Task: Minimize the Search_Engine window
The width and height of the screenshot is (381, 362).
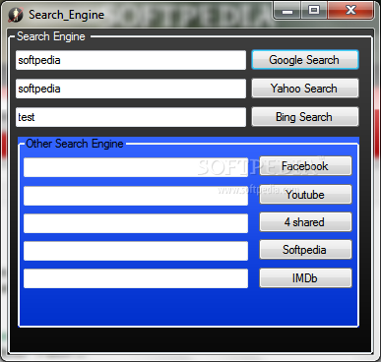Action: point(287,11)
